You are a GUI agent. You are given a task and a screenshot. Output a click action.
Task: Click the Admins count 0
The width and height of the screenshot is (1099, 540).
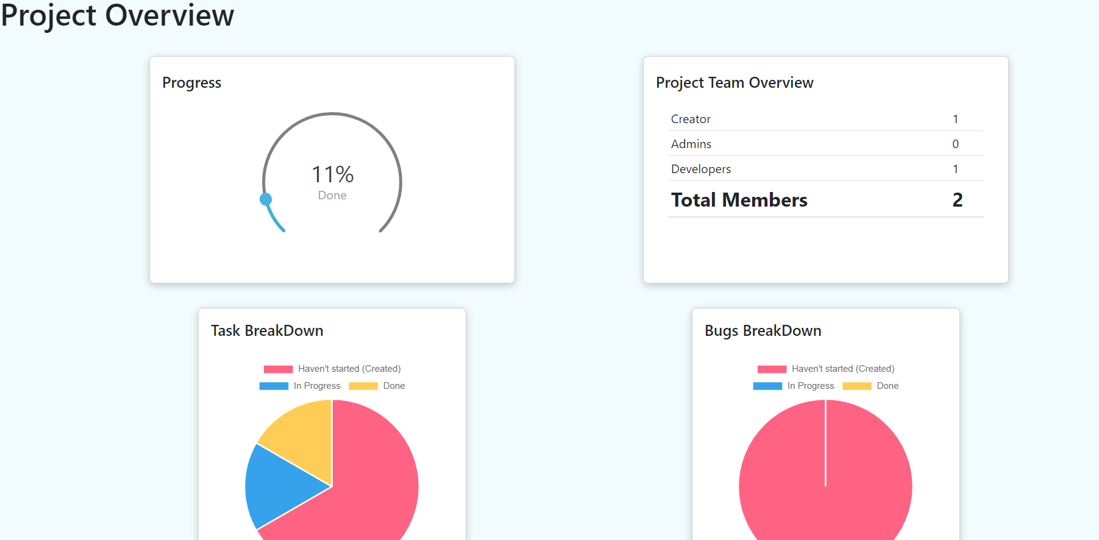[x=956, y=144]
